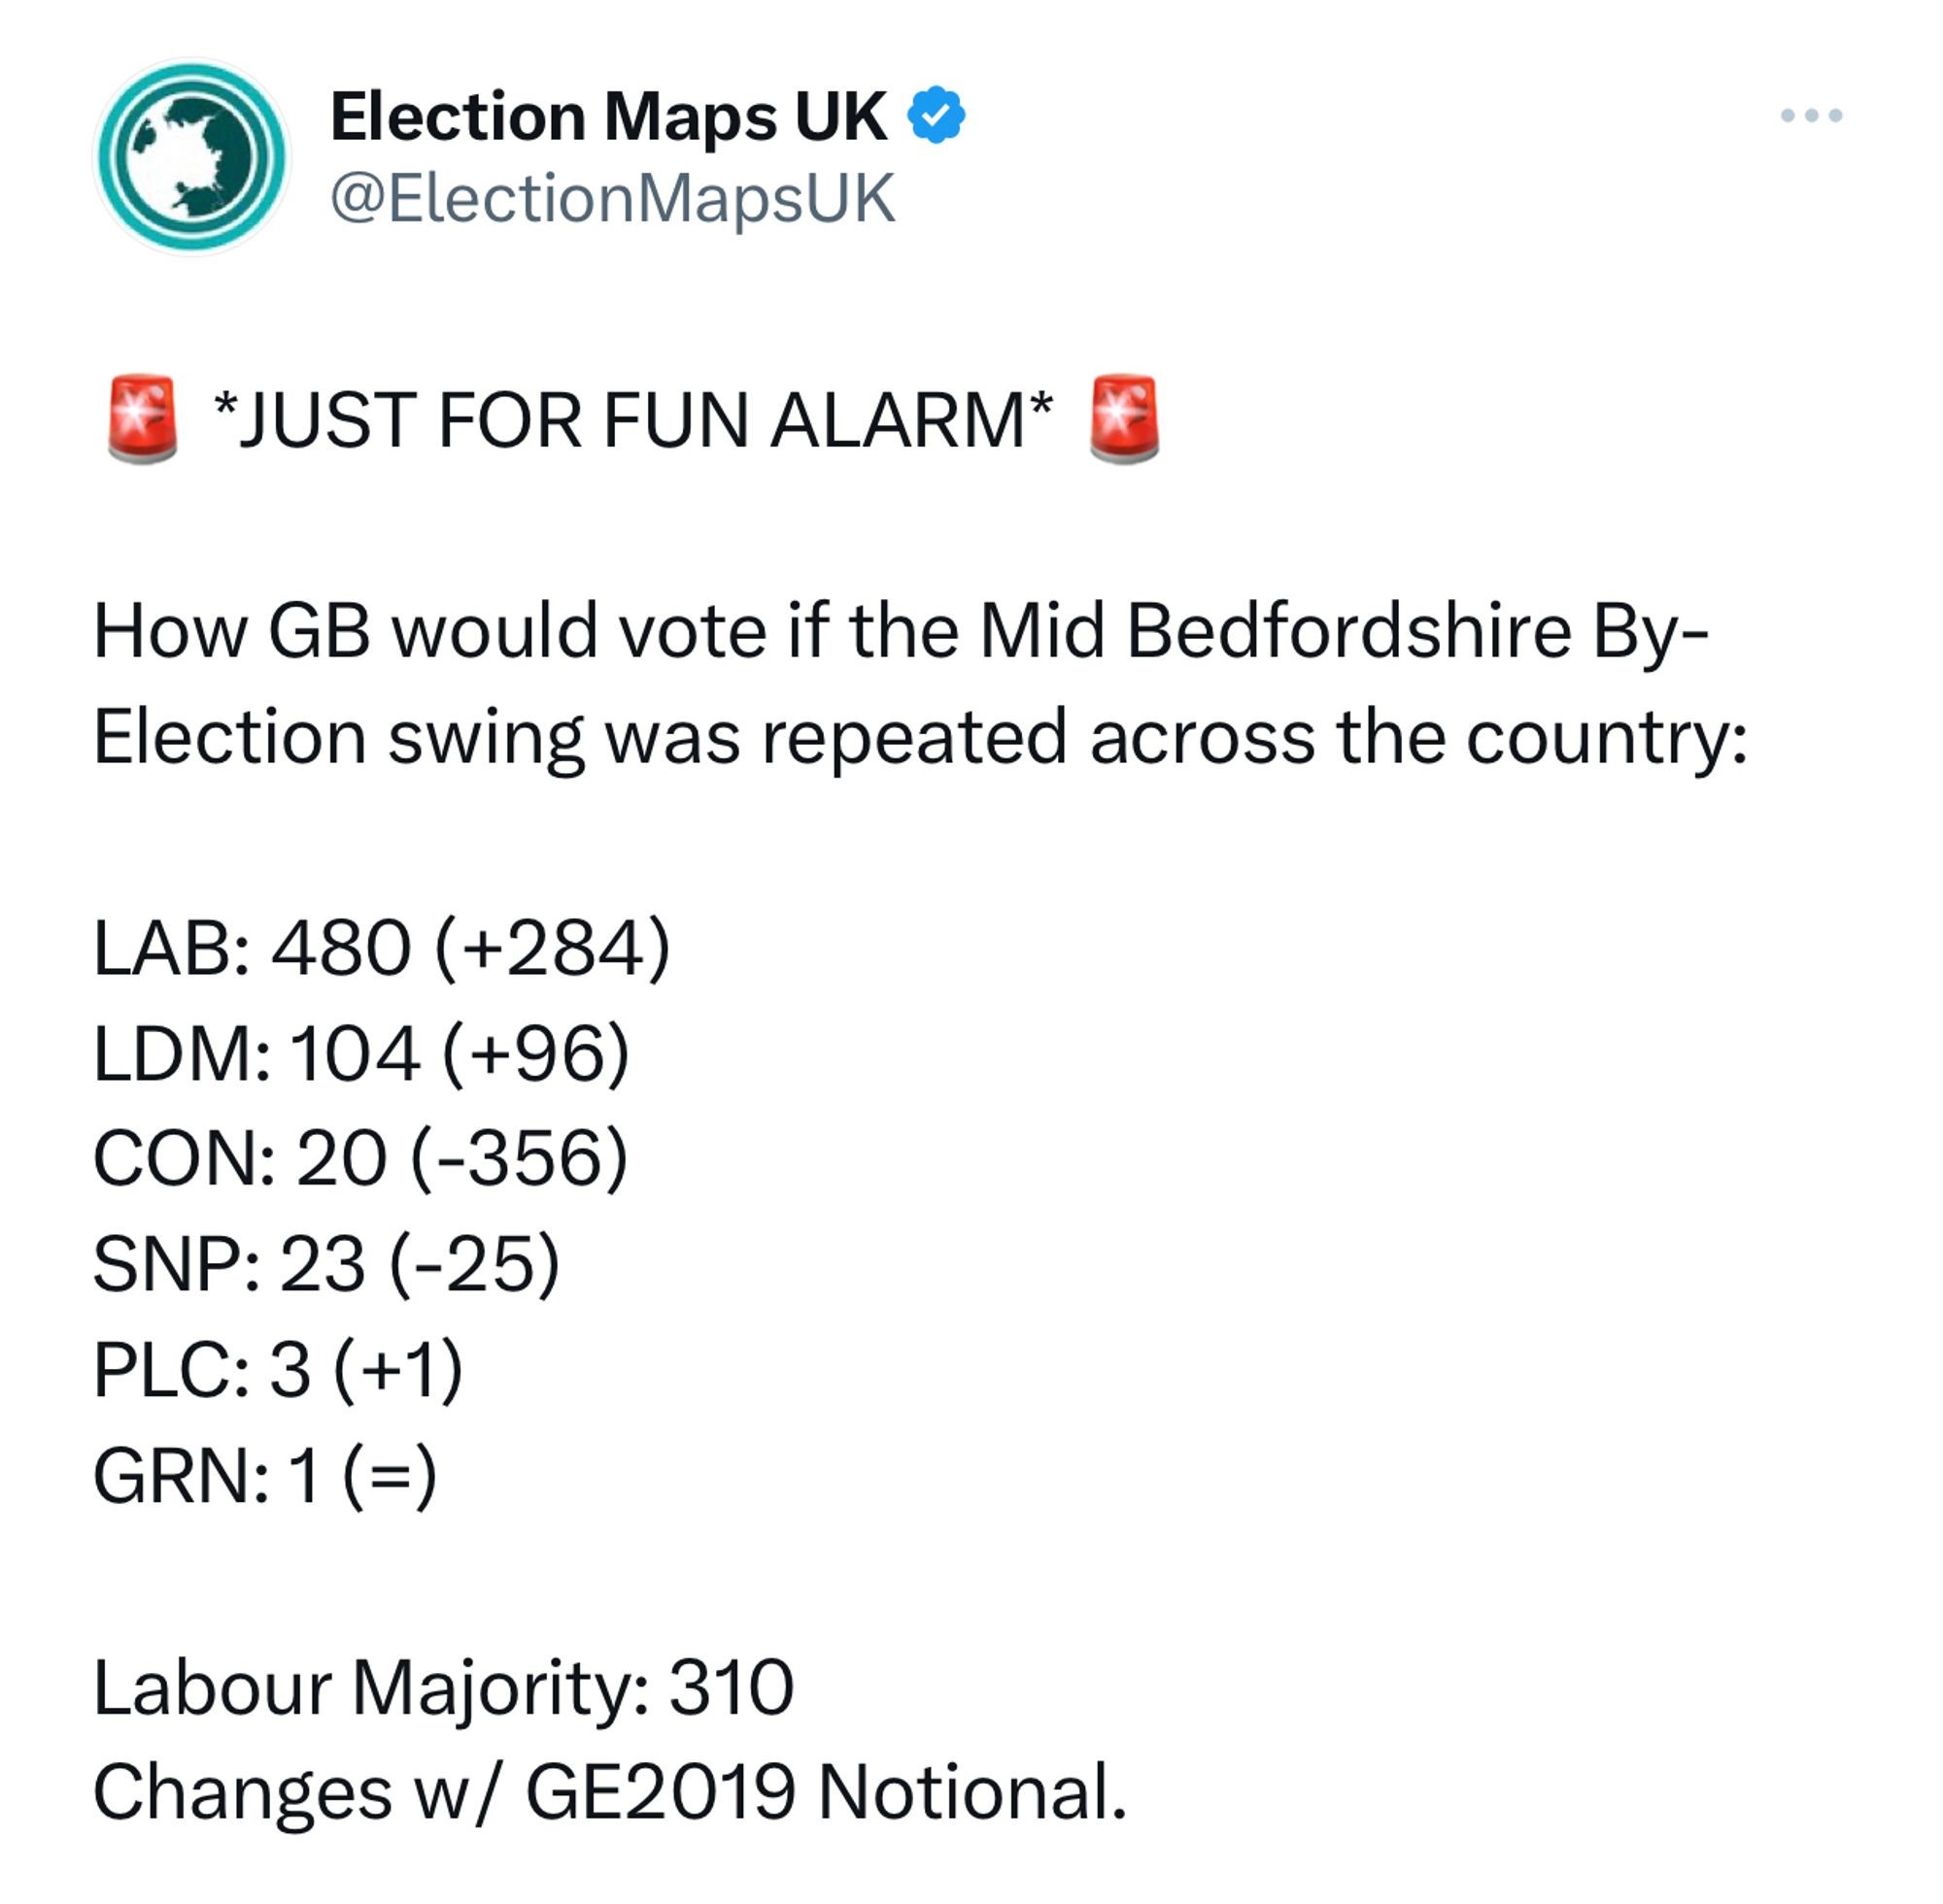Click the GRN: 1 (=) line
Viewport: 1943px width, 1904px height.
pos(265,1475)
